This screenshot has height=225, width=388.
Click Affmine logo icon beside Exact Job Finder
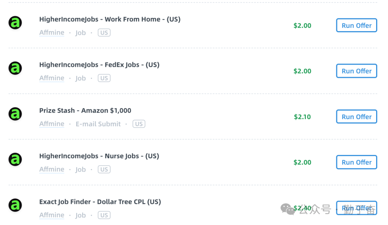(x=15, y=205)
